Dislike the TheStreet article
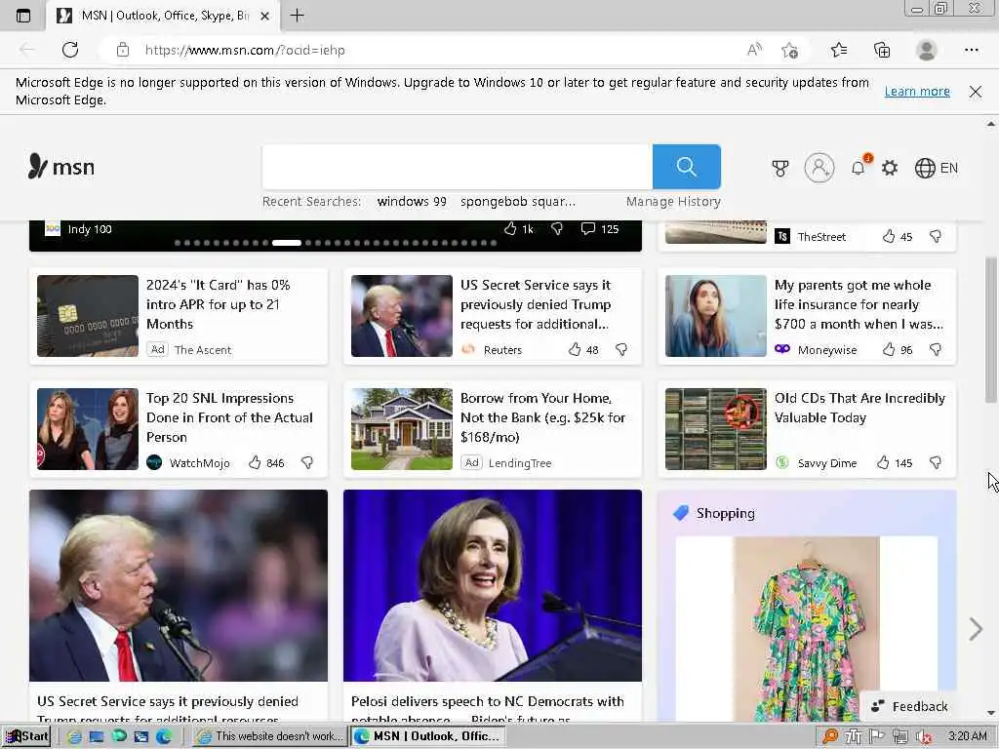The height and width of the screenshot is (749, 999). point(936,236)
